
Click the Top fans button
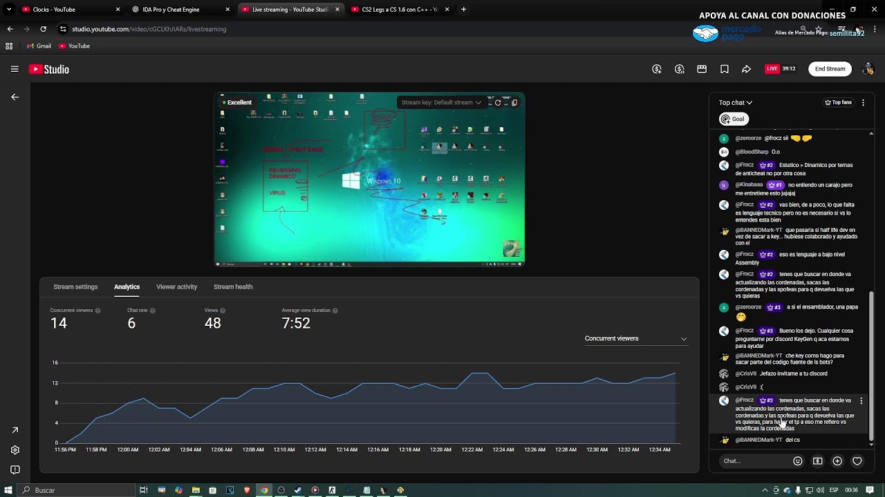pos(838,102)
